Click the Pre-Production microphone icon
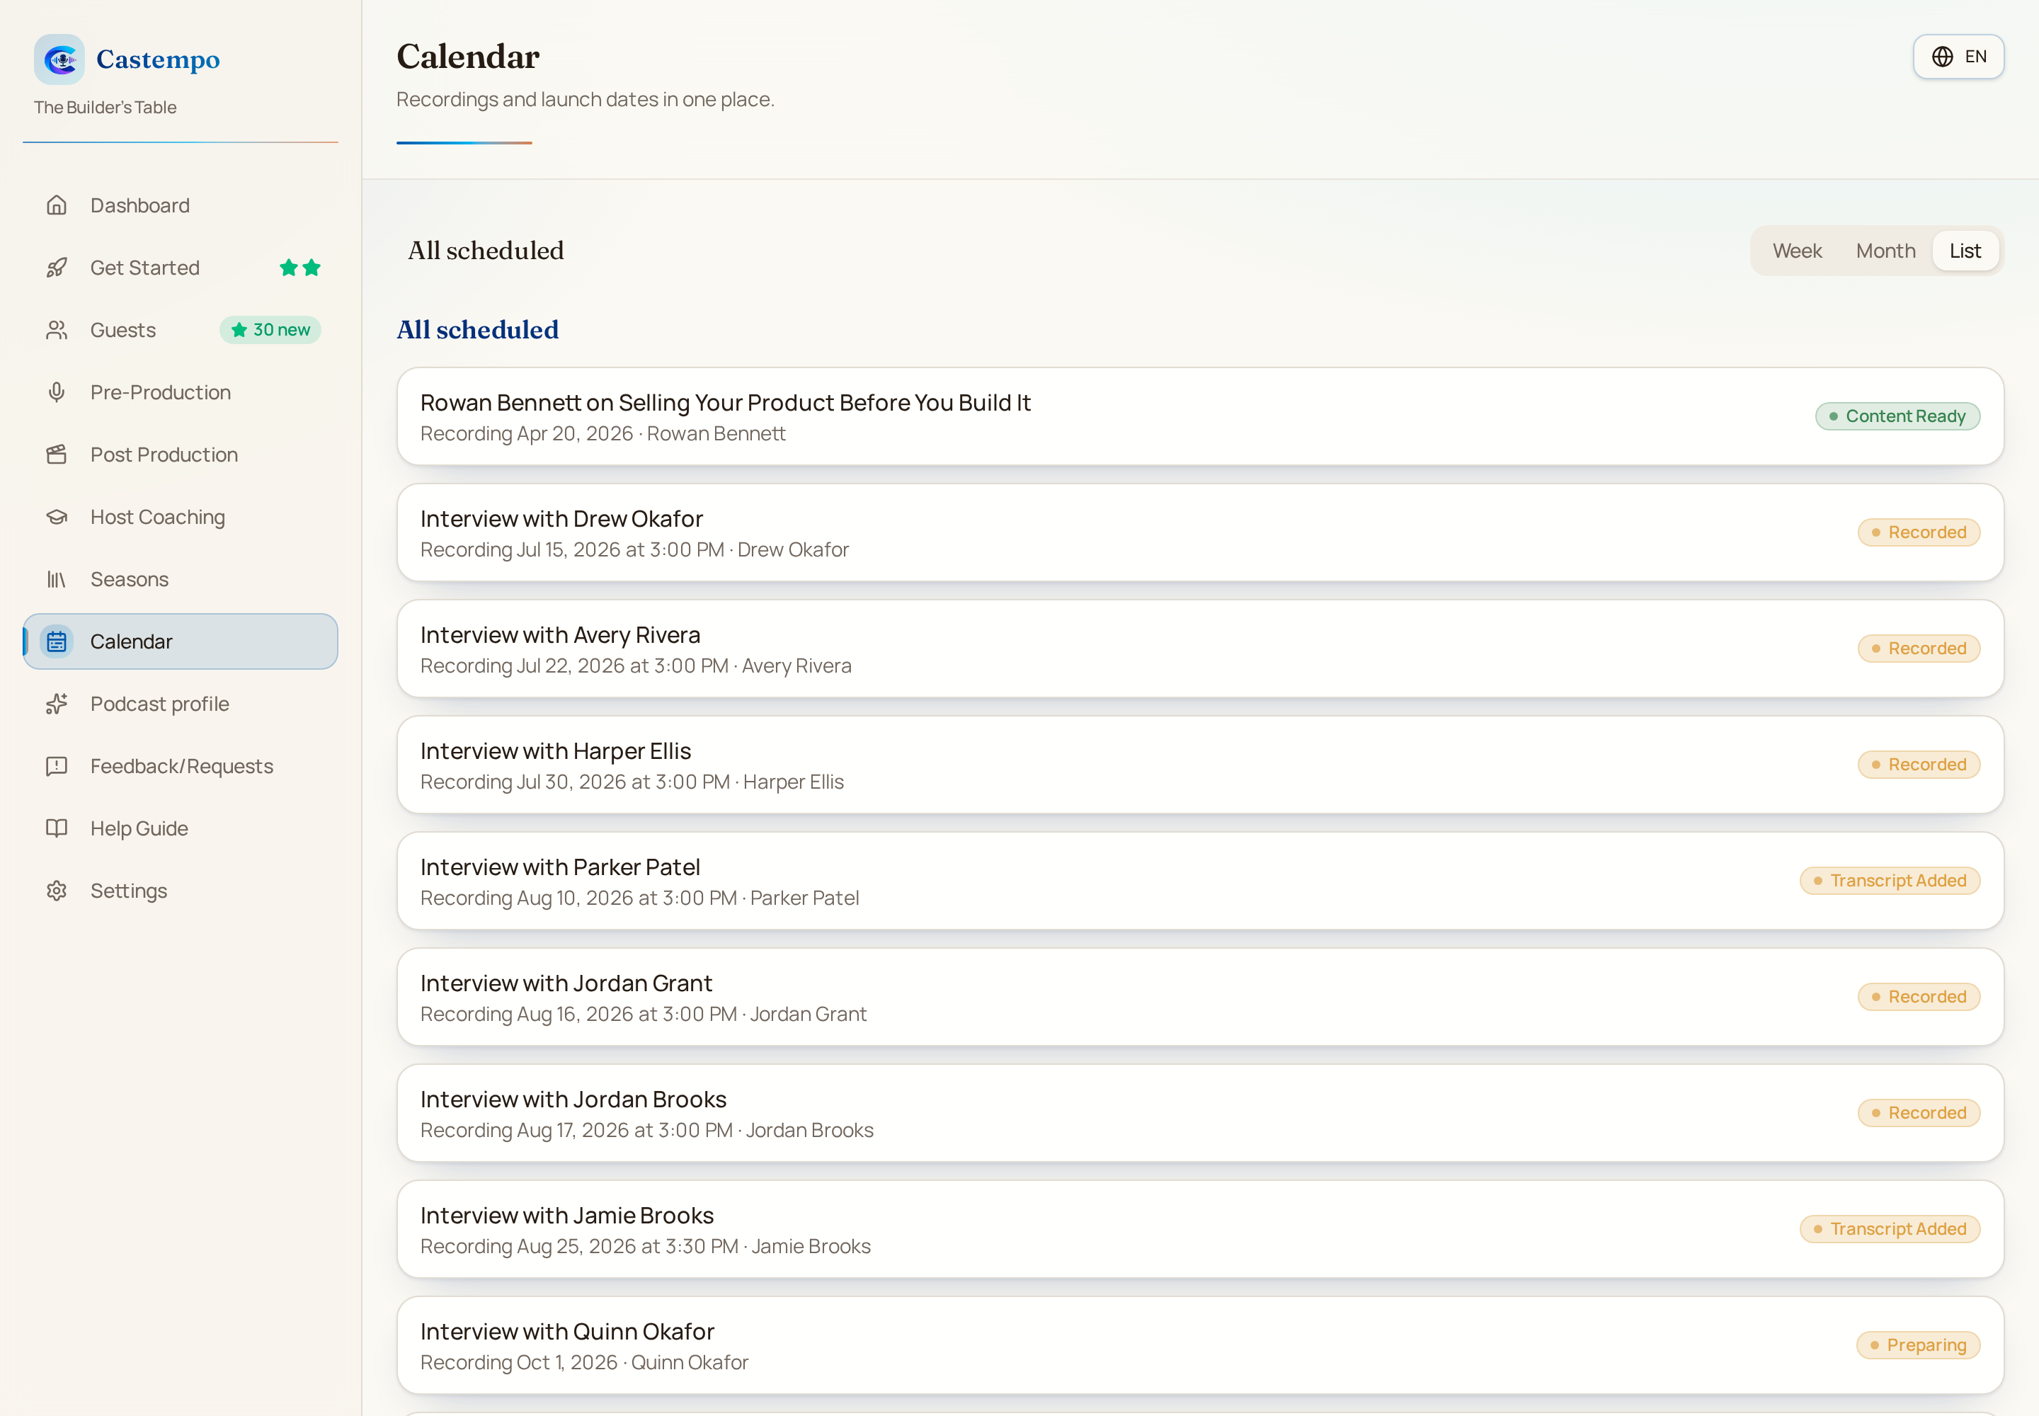 tap(57, 392)
